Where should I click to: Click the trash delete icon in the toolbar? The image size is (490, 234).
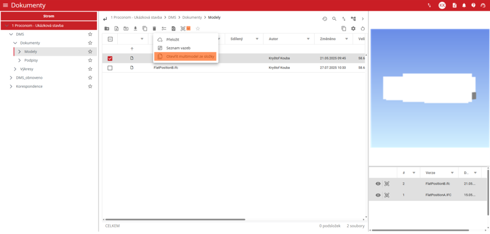coord(154,29)
